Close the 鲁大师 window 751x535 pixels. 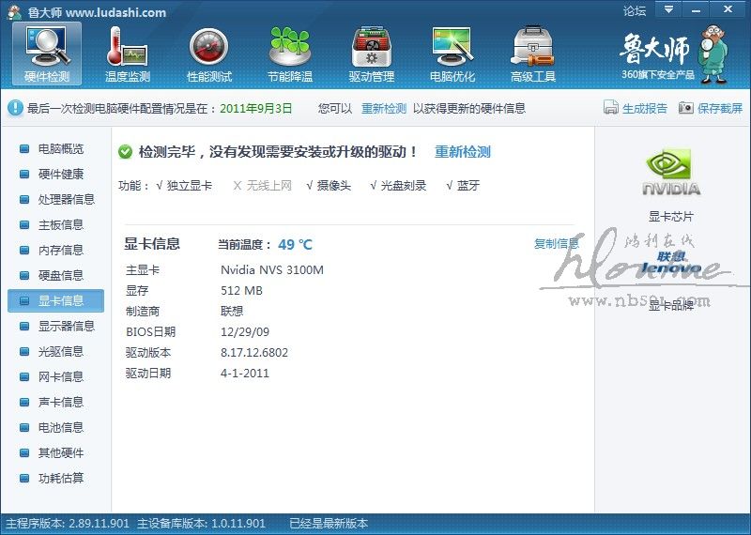tap(728, 9)
